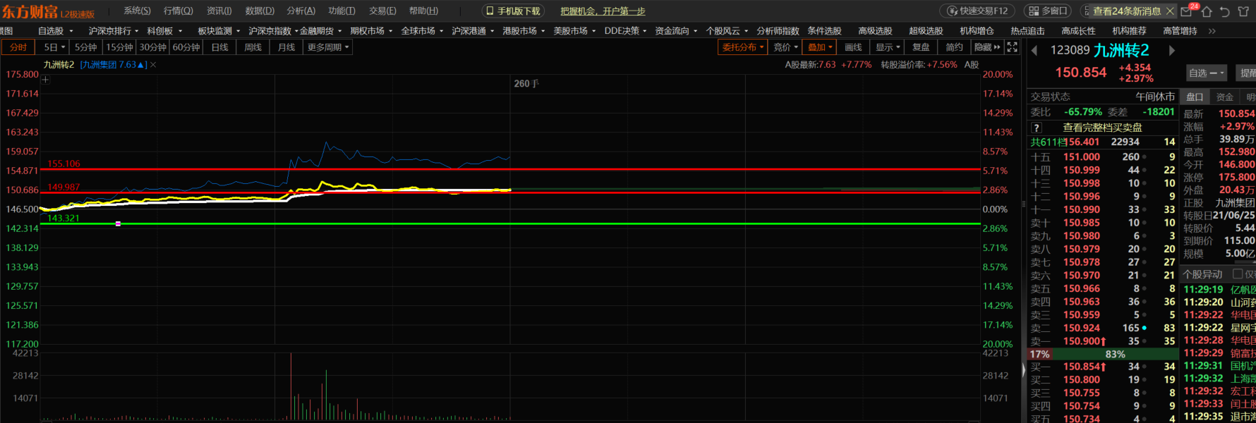
Task: Switch to 周线 weekly chart
Action: 253,47
